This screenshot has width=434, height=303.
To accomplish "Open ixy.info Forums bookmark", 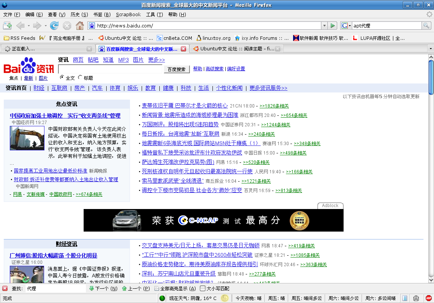I will [x=261, y=38].
